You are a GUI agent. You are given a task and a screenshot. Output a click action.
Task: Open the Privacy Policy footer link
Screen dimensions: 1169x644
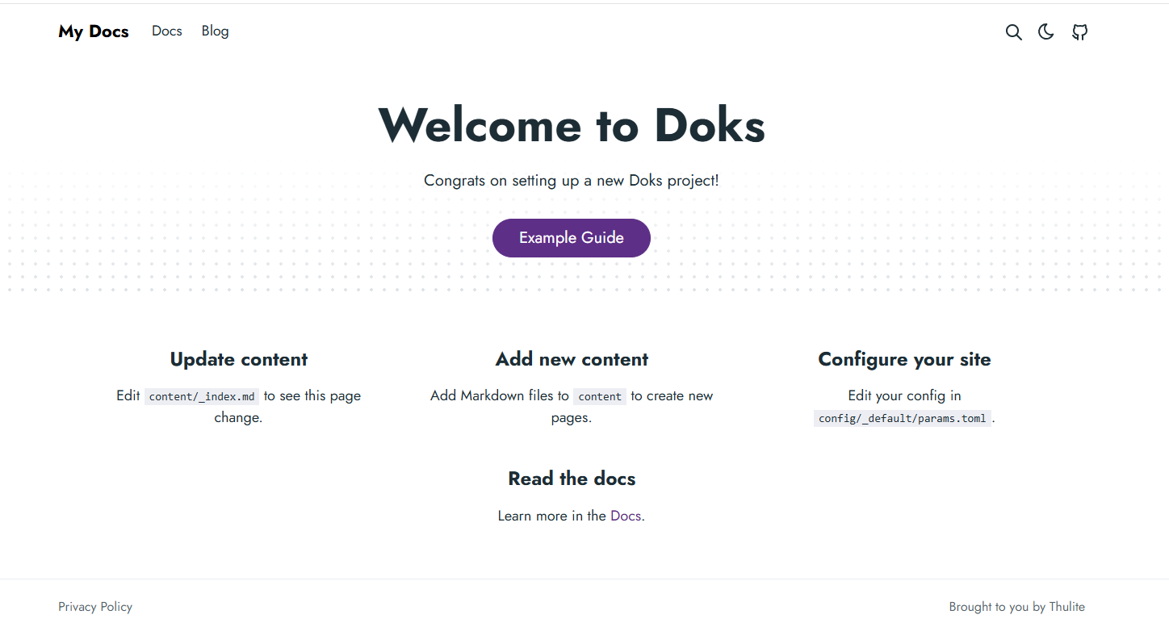click(95, 607)
